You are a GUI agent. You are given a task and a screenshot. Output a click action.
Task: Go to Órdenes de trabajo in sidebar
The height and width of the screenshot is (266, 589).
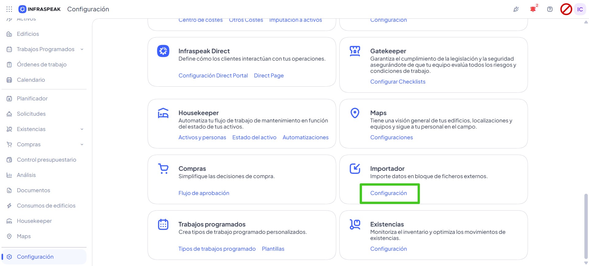coord(42,65)
